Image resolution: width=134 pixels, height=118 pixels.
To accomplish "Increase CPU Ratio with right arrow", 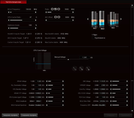I will coord(73,12).
